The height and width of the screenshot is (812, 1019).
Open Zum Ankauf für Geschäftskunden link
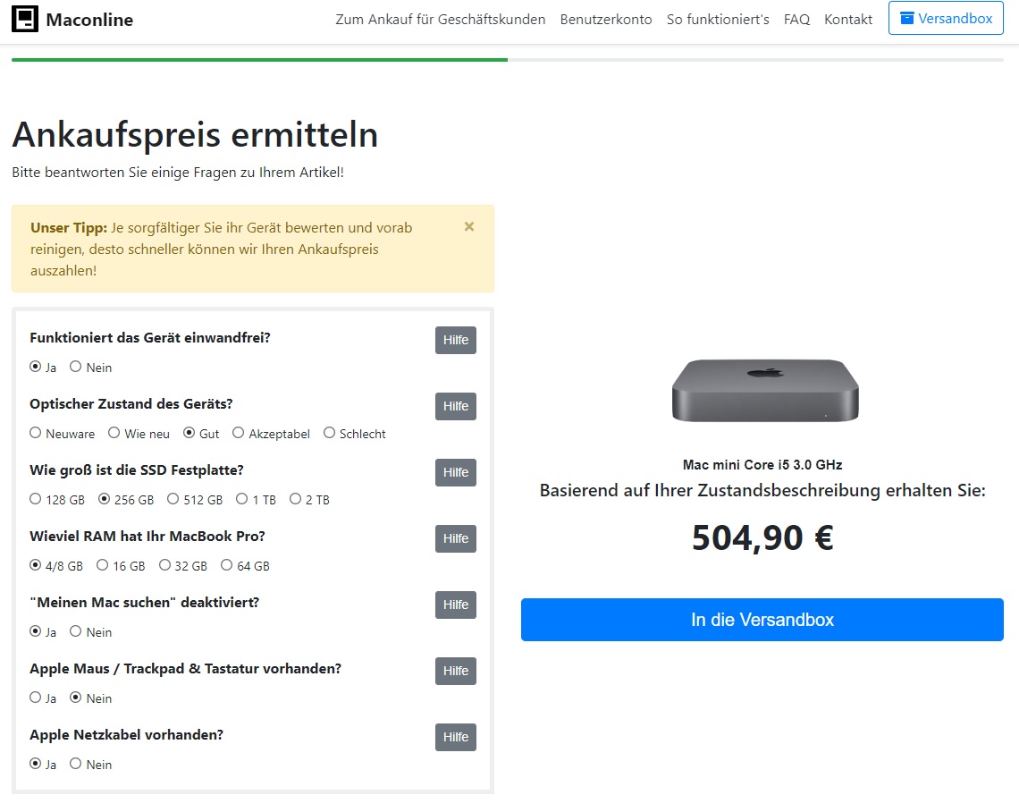tap(440, 19)
